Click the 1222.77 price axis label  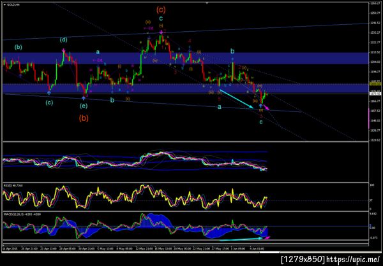point(375,43)
